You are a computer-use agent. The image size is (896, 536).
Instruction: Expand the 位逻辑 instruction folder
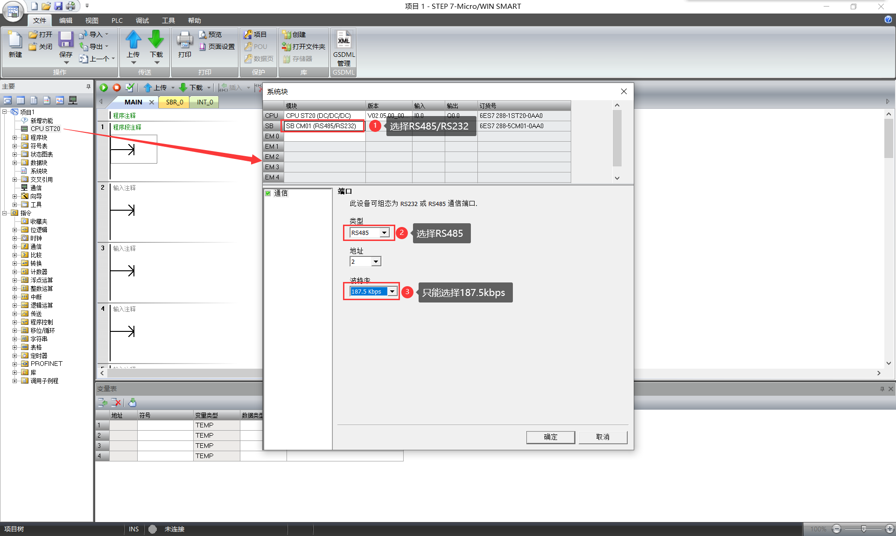pos(15,230)
